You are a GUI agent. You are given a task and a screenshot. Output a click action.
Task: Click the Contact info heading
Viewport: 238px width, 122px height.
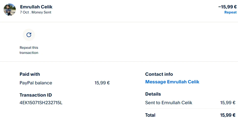(159, 74)
